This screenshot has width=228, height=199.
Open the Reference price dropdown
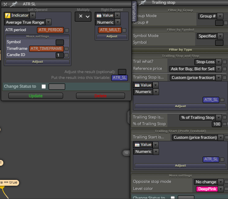coord(218,69)
